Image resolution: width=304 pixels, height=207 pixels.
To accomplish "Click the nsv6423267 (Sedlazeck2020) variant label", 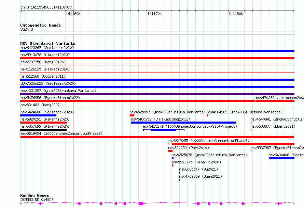I will click(47, 48).
